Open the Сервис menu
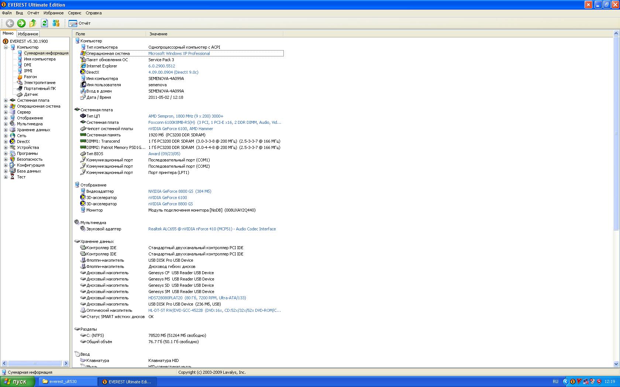Image resolution: width=620 pixels, height=387 pixels. [75, 13]
